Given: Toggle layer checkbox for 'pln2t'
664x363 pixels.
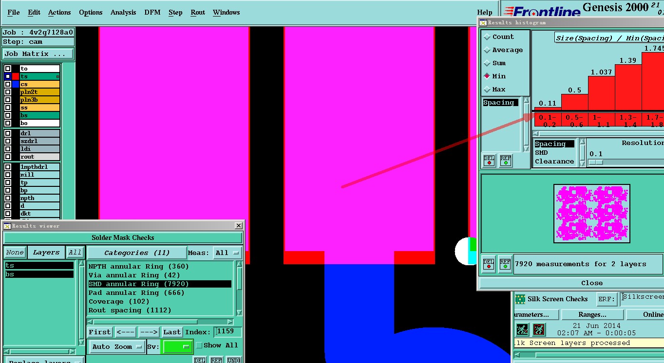Looking at the screenshot, I should (8, 92).
